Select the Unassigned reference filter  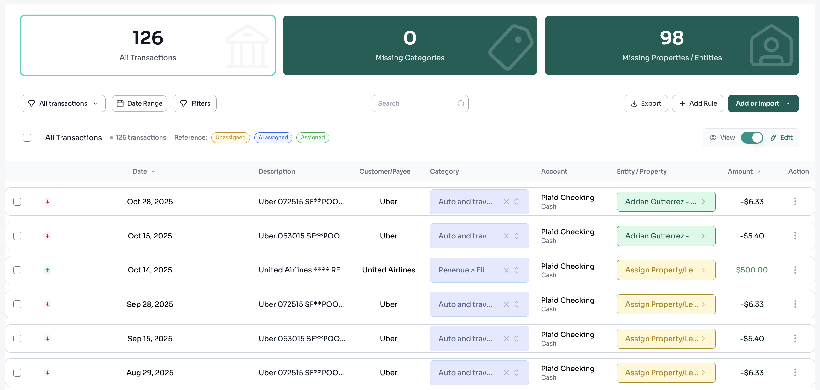[231, 137]
